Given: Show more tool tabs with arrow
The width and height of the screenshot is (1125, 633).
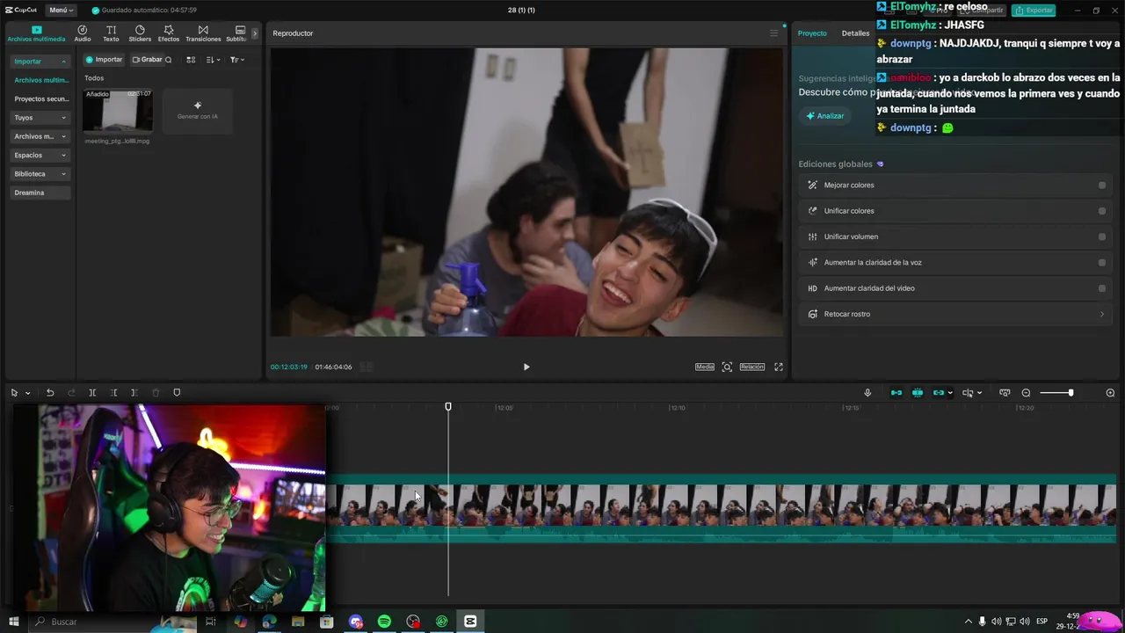Looking at the screenshot, I should 255,33.
